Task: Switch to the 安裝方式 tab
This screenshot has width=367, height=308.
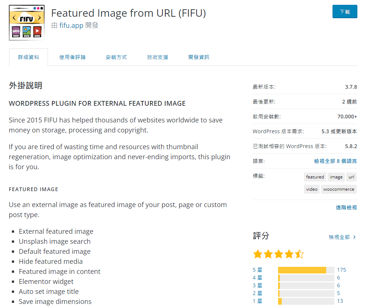Action: click(116, 57)
